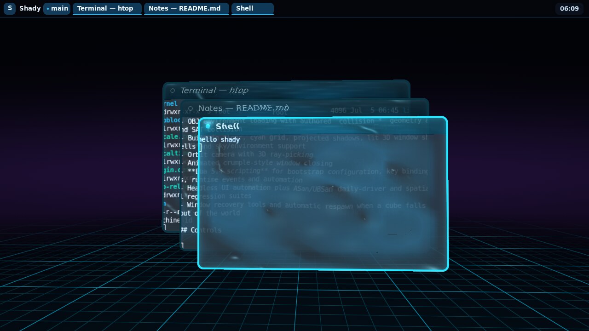Click the Shell window's cyan dot indicator
This screenshot has height=331, width=589.
(208, 126)
